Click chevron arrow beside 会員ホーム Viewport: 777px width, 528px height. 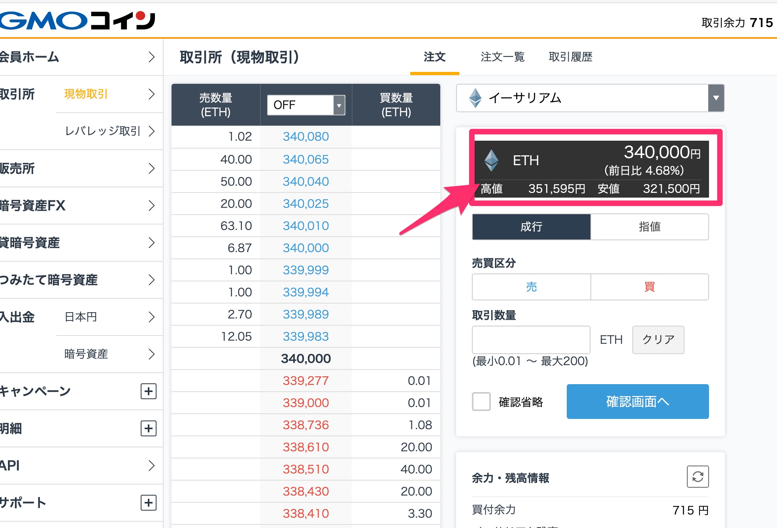pyautogui.click(x=151, y=57)
